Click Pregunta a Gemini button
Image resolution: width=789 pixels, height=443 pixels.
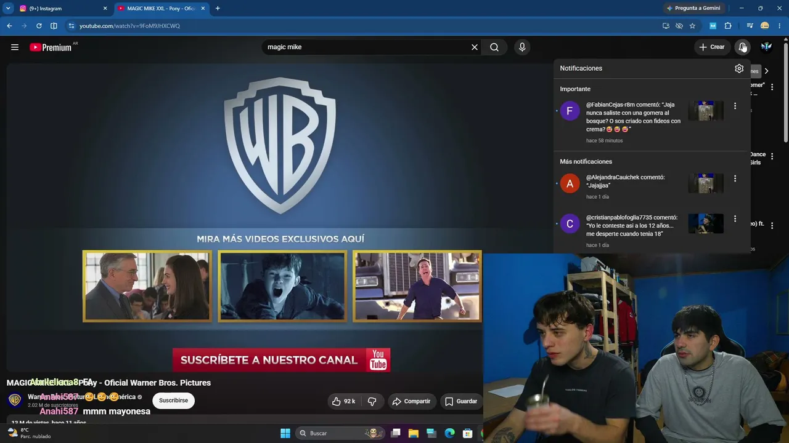click(693, 8)
